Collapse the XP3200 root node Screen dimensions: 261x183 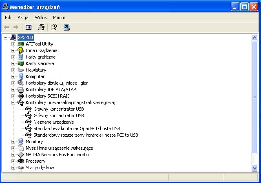[x=5, y=37]
